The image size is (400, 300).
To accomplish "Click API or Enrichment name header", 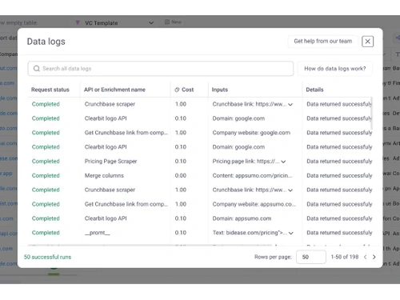I will (x=114, y=90).
